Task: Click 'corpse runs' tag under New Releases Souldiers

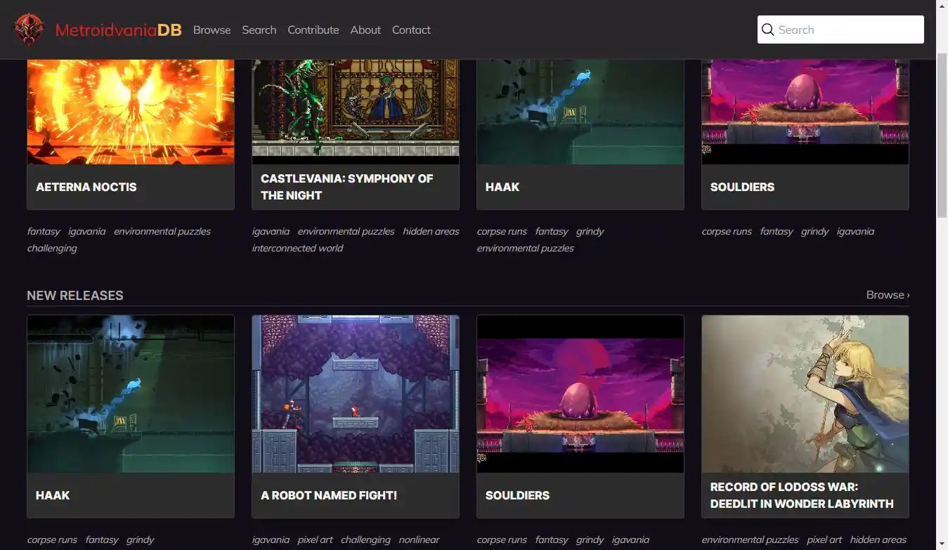Action: (x=502, y=539)
